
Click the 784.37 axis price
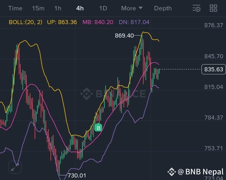click(x=214, y=118)
